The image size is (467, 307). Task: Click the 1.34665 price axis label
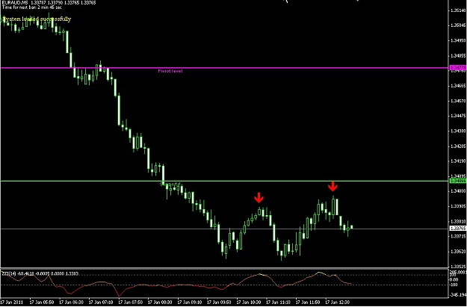pyautogui.click(x=458, y=86)
